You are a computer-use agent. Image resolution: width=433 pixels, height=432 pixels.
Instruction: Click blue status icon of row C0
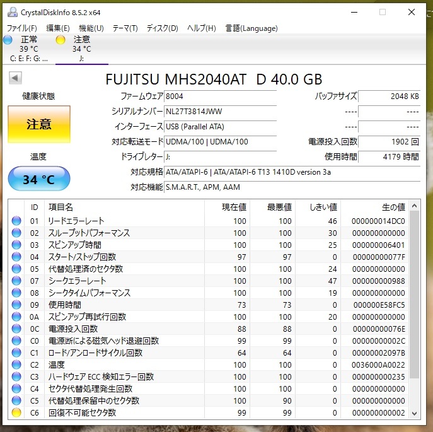click(x=16, y=341)
